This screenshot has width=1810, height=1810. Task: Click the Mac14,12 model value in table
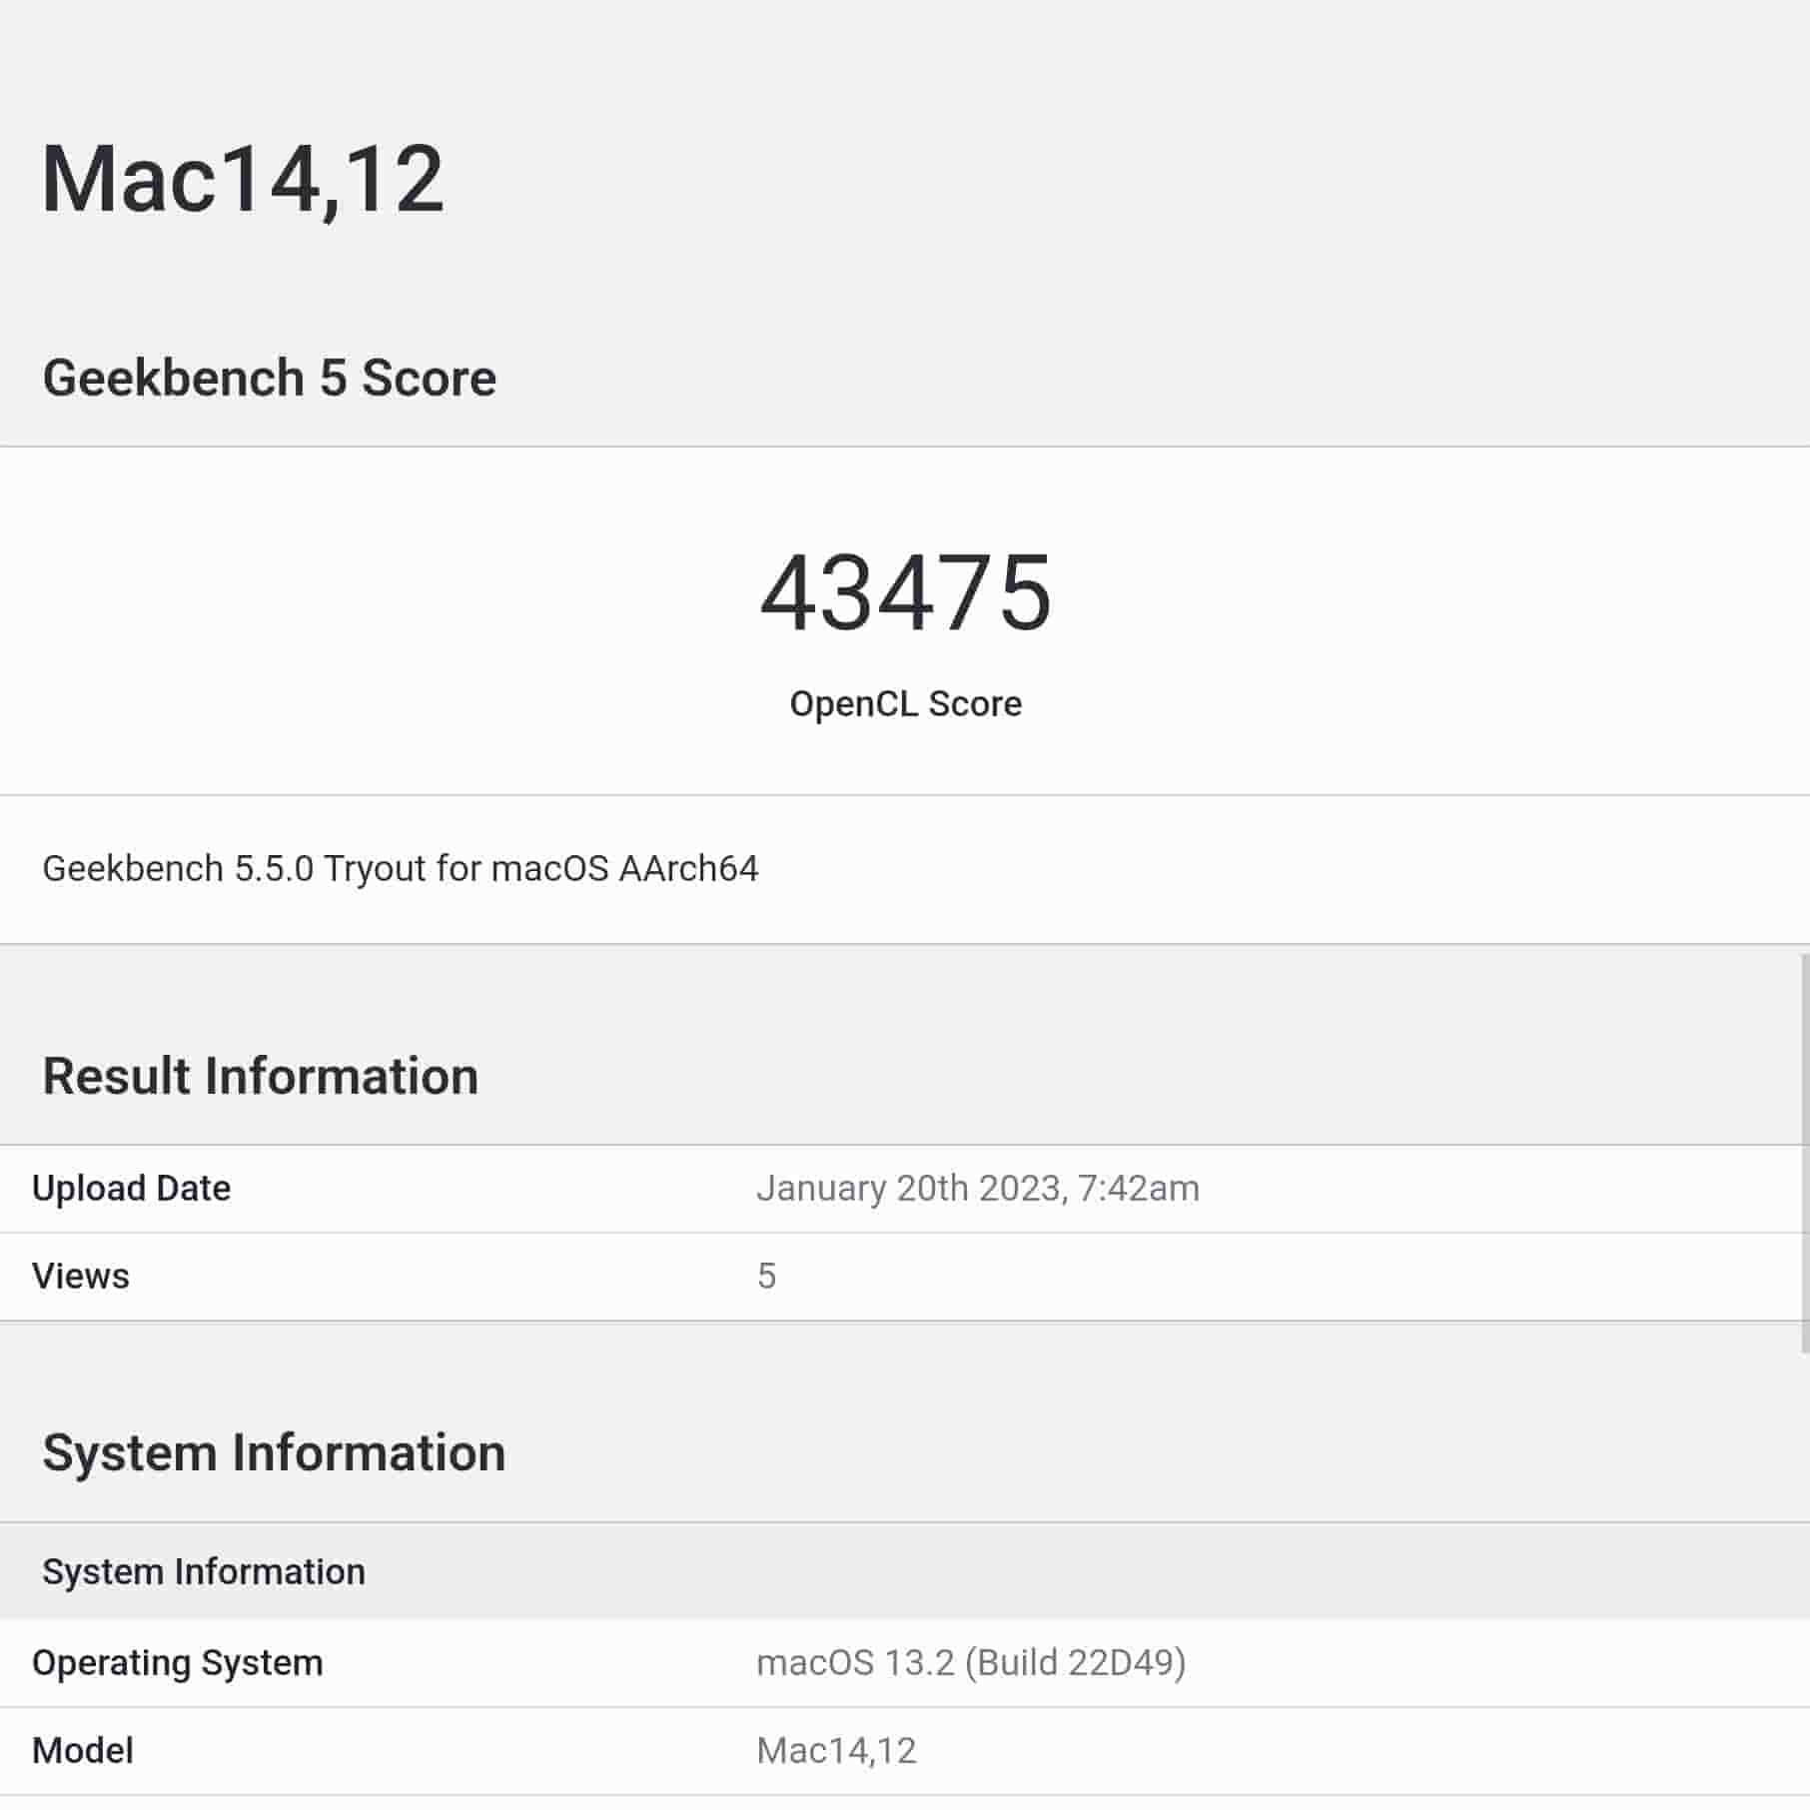coord(836,1751)
